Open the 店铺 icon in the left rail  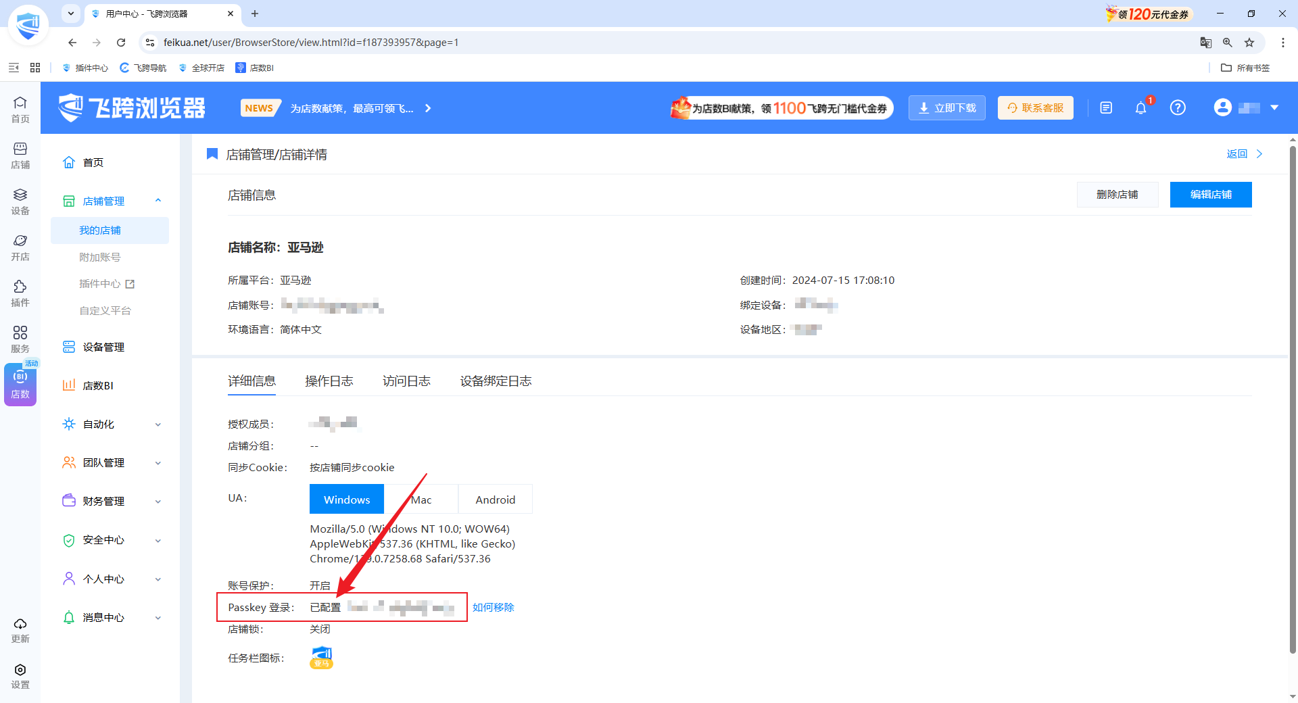pos(20,155)
